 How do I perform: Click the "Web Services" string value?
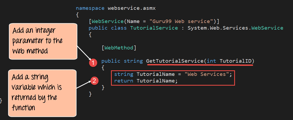[207, 74]
